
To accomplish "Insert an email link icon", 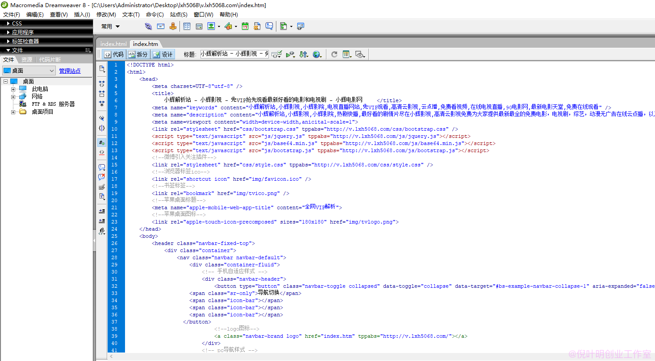I will coord(161,26).
